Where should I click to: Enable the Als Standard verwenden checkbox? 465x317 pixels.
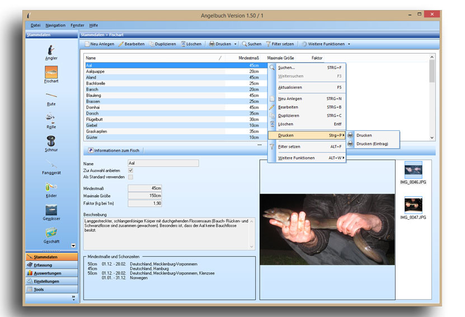[x=131, y=177]
